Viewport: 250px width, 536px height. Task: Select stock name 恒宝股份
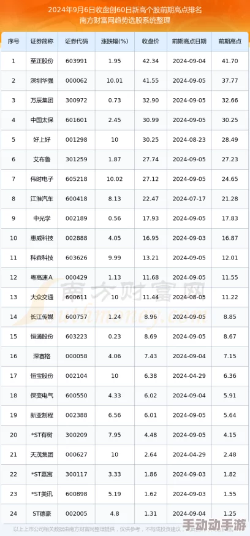tap(42, 376)
